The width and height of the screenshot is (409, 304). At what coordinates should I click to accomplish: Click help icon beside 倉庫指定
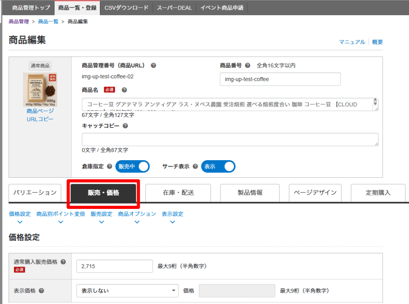pyautogui.click(x=109, y=167)
